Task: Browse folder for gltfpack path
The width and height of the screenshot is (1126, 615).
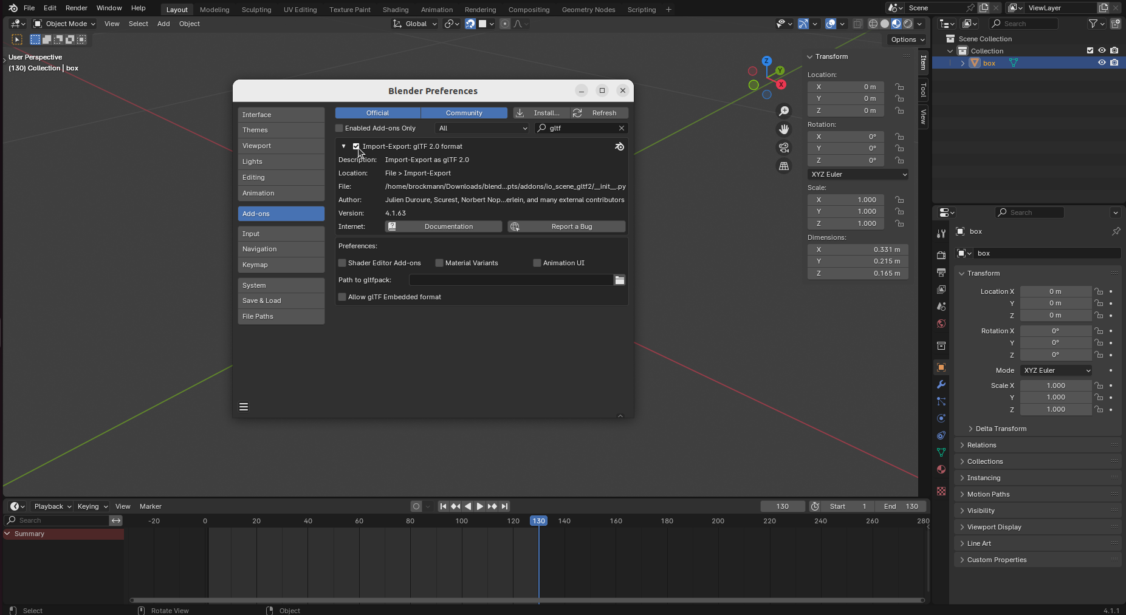Action: coord(619,280)
